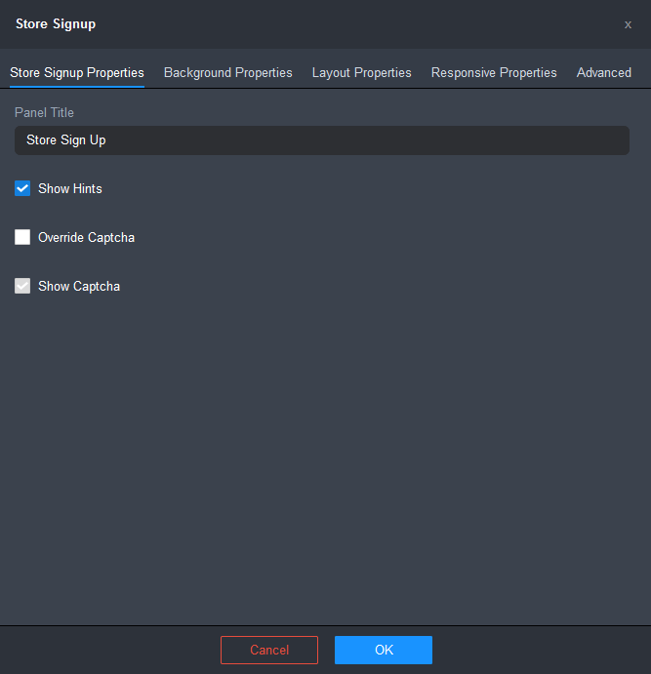
Task: Switch to Store Signup Properties tab
Action: click(77, 72)
